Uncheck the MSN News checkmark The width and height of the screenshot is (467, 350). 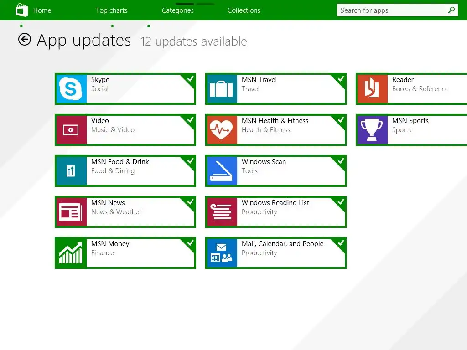(190, 202)
